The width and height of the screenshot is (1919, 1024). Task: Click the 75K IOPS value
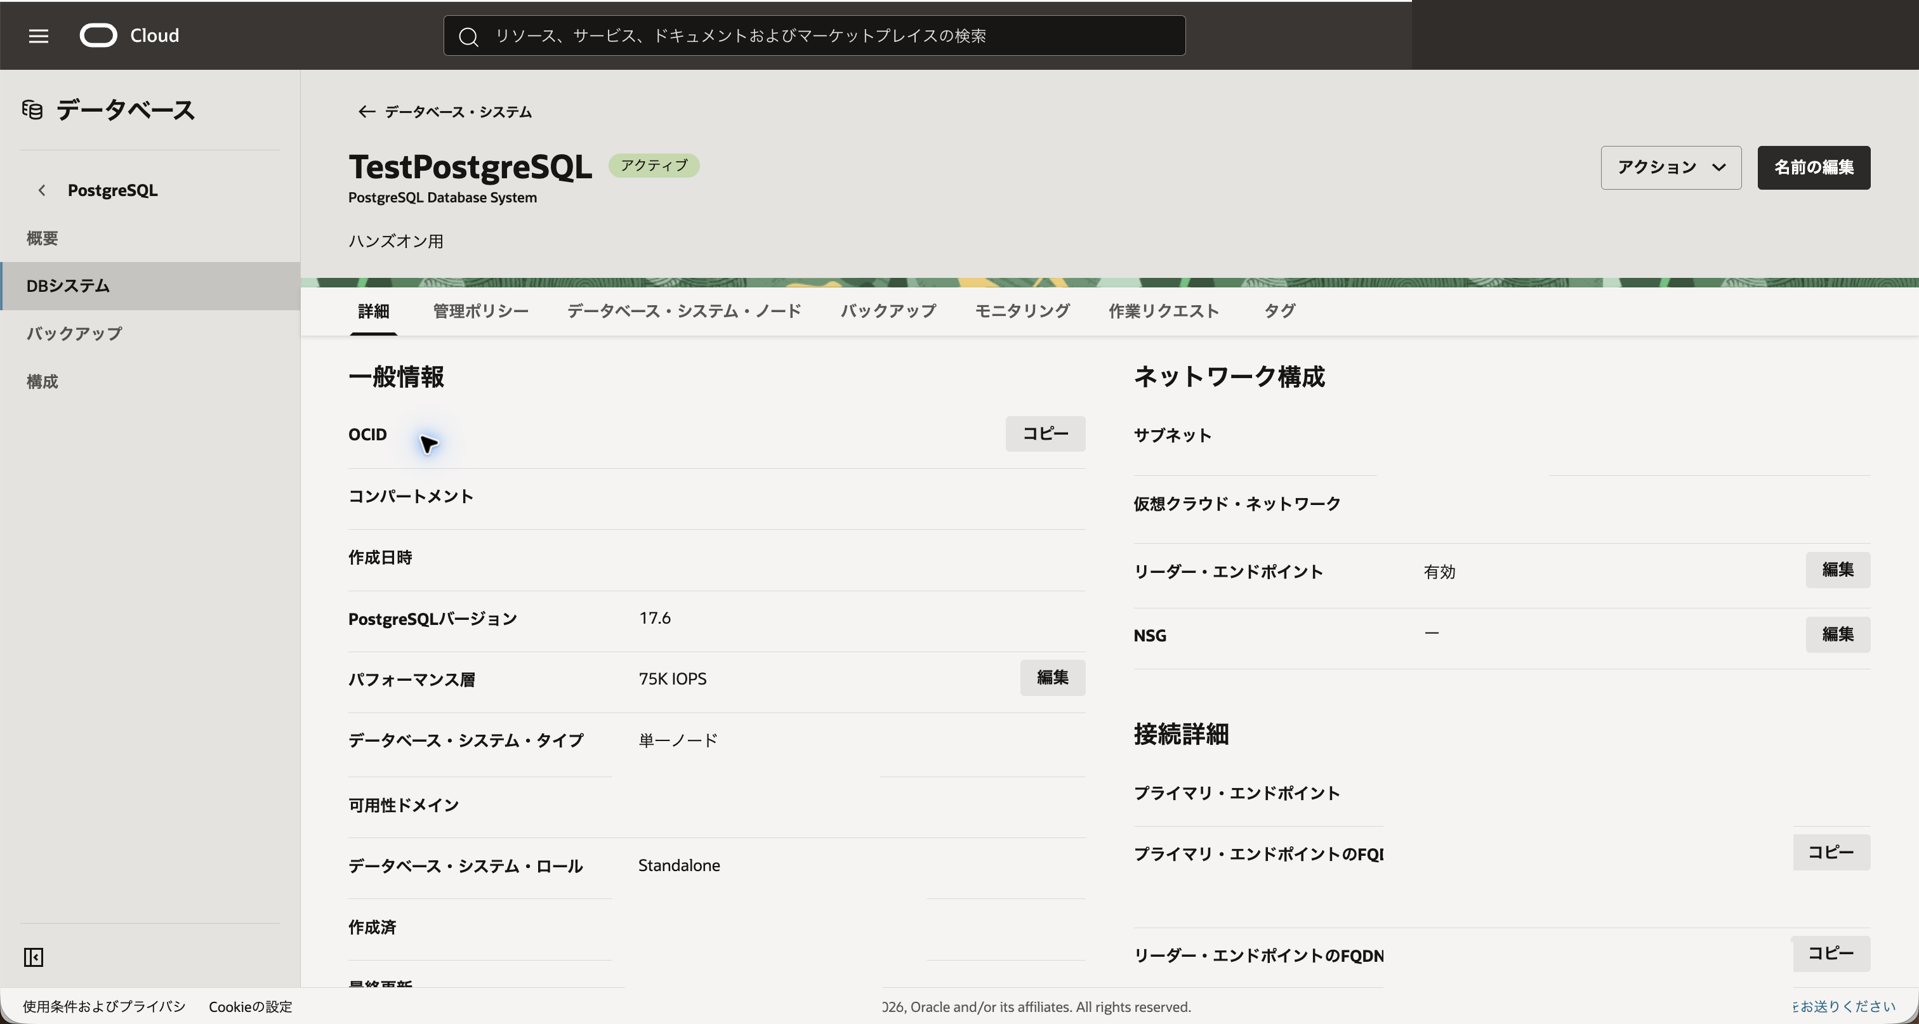tap(673, 679)
